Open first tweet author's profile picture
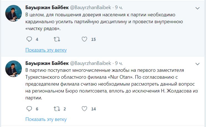206x127 pixels. pyautogui.click(x=14, y=13)
